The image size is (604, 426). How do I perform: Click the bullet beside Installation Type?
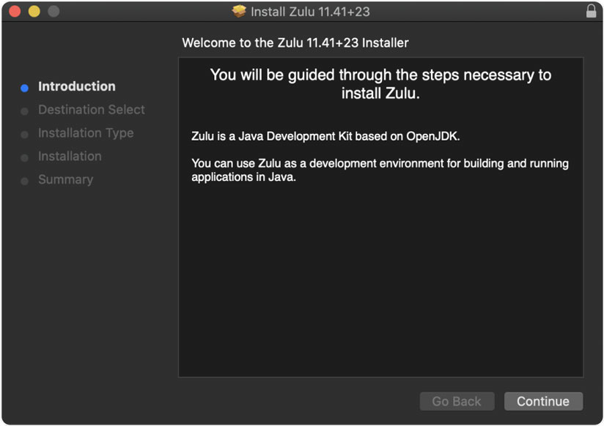[x=24, y=135]
